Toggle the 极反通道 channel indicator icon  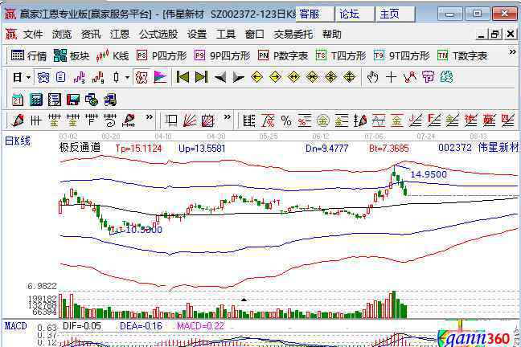pos(142,77)
